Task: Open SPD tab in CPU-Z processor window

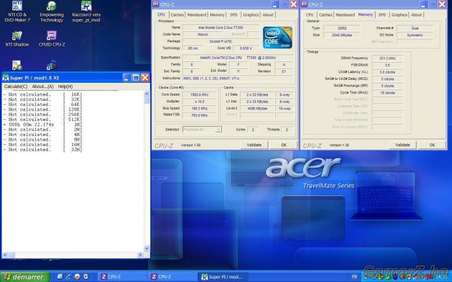Action: [x=234, y=14]
